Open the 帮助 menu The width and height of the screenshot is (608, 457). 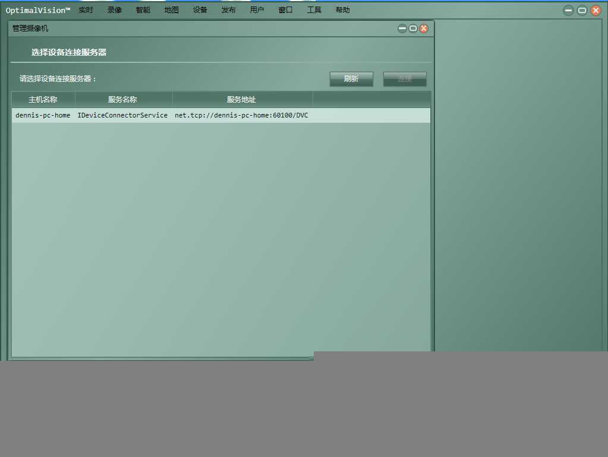pyautogui.click(x=342, y=10)
